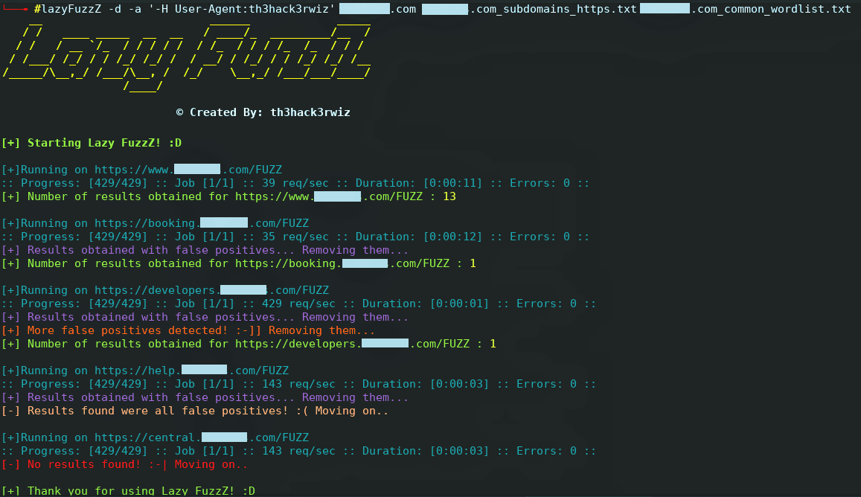
Task: Open the https://central. FUZZ URL link
Action: pyautogui.click(x=202, y=437)
